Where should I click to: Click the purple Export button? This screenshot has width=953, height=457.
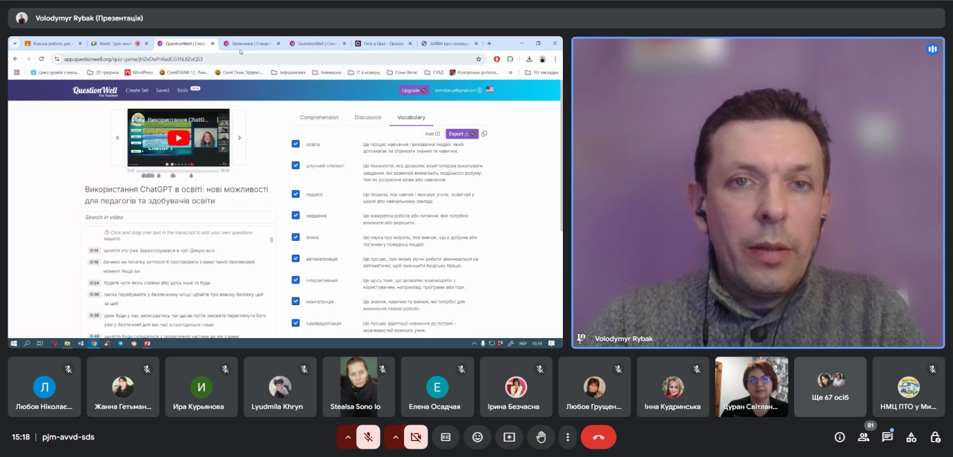coord(462,133)
